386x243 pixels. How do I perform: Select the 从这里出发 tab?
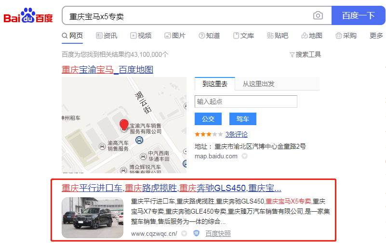(x=258, y=84)
